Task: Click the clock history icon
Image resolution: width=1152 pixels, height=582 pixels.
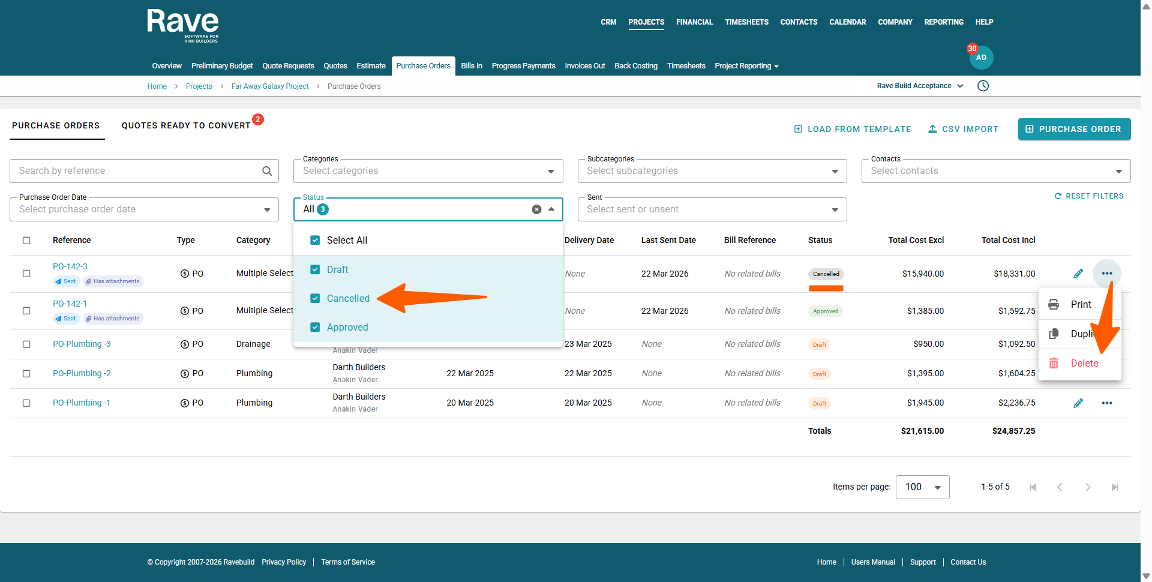Action: pyautogui.click(x=983, y=86)
